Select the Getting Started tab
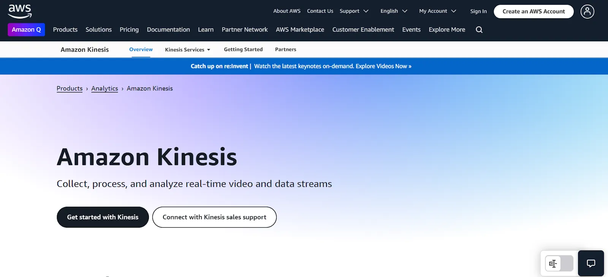The image size is (608, 277). pos(243,49)
